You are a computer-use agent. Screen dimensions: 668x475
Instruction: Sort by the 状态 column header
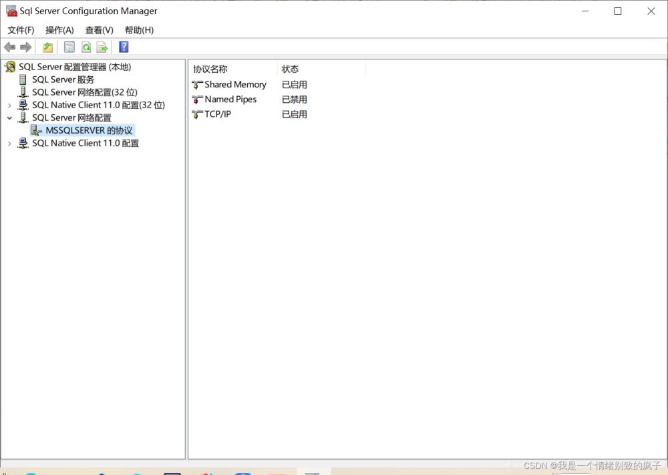(321, 69)
